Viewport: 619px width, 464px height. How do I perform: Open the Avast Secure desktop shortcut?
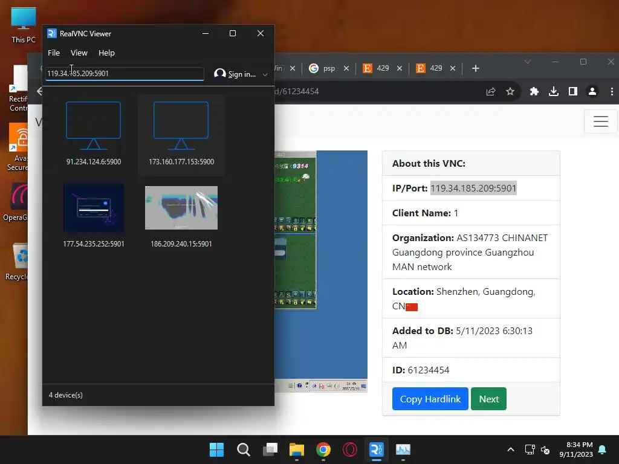click(x=18, y=147)
